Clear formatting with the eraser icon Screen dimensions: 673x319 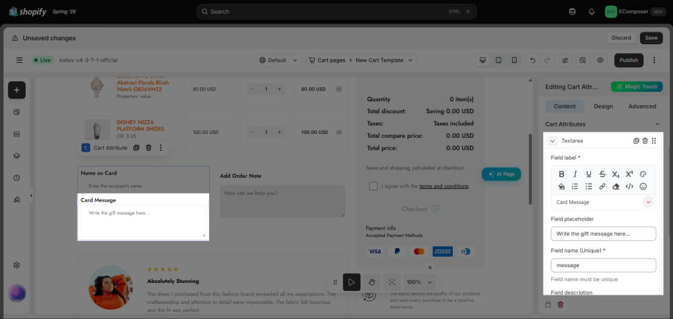point(615,186)
